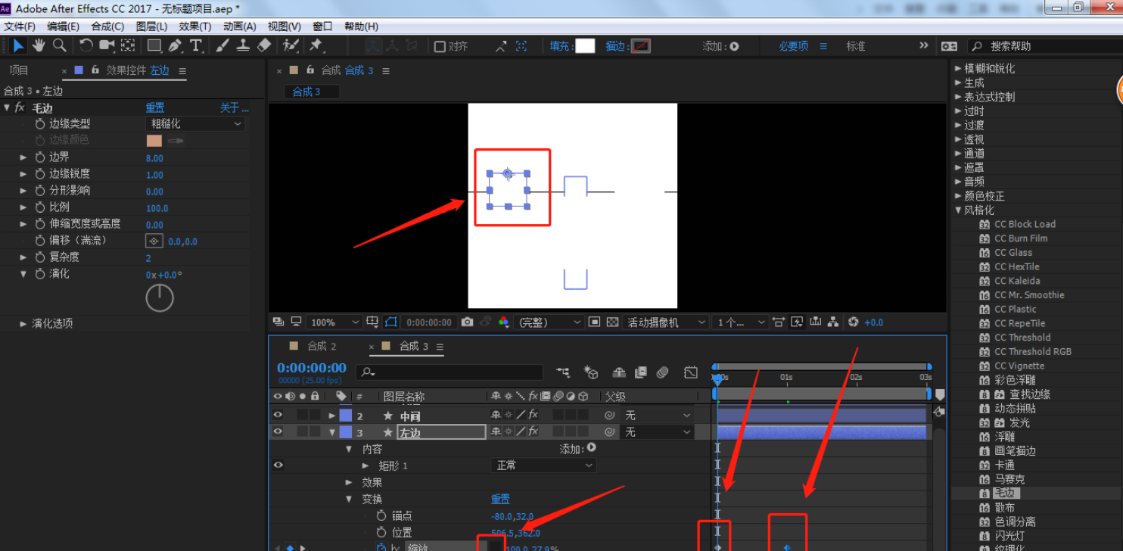Click the 填充 white color swatch
The image size is (1123, 551).
(585, 46)
